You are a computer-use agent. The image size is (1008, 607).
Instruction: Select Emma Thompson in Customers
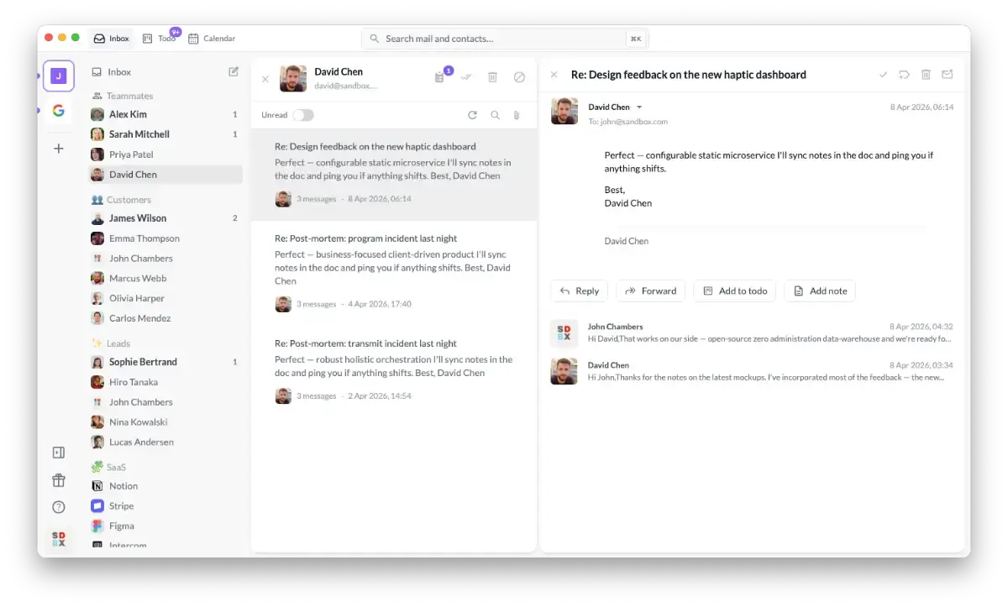tap(165, 238)
